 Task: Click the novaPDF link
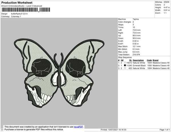[x=78, y=127]
